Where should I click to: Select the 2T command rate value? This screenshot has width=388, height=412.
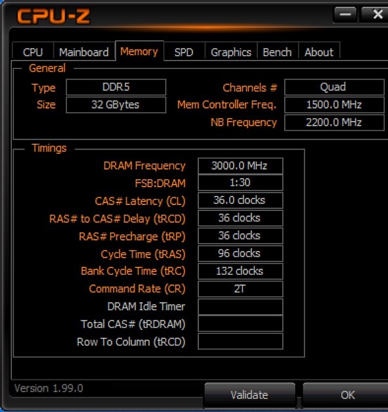pyautogui.click(x=240, y=289)
